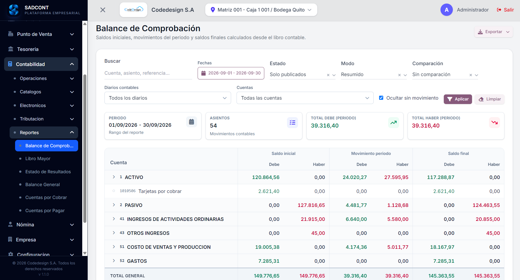
Task: Expand the INGRESOS DE ACTIVIDADES ORDINARIAS row
Action: 114,219
